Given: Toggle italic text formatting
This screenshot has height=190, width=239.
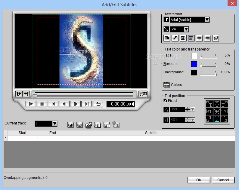Looking at the screenshot, I should point(175,38).
